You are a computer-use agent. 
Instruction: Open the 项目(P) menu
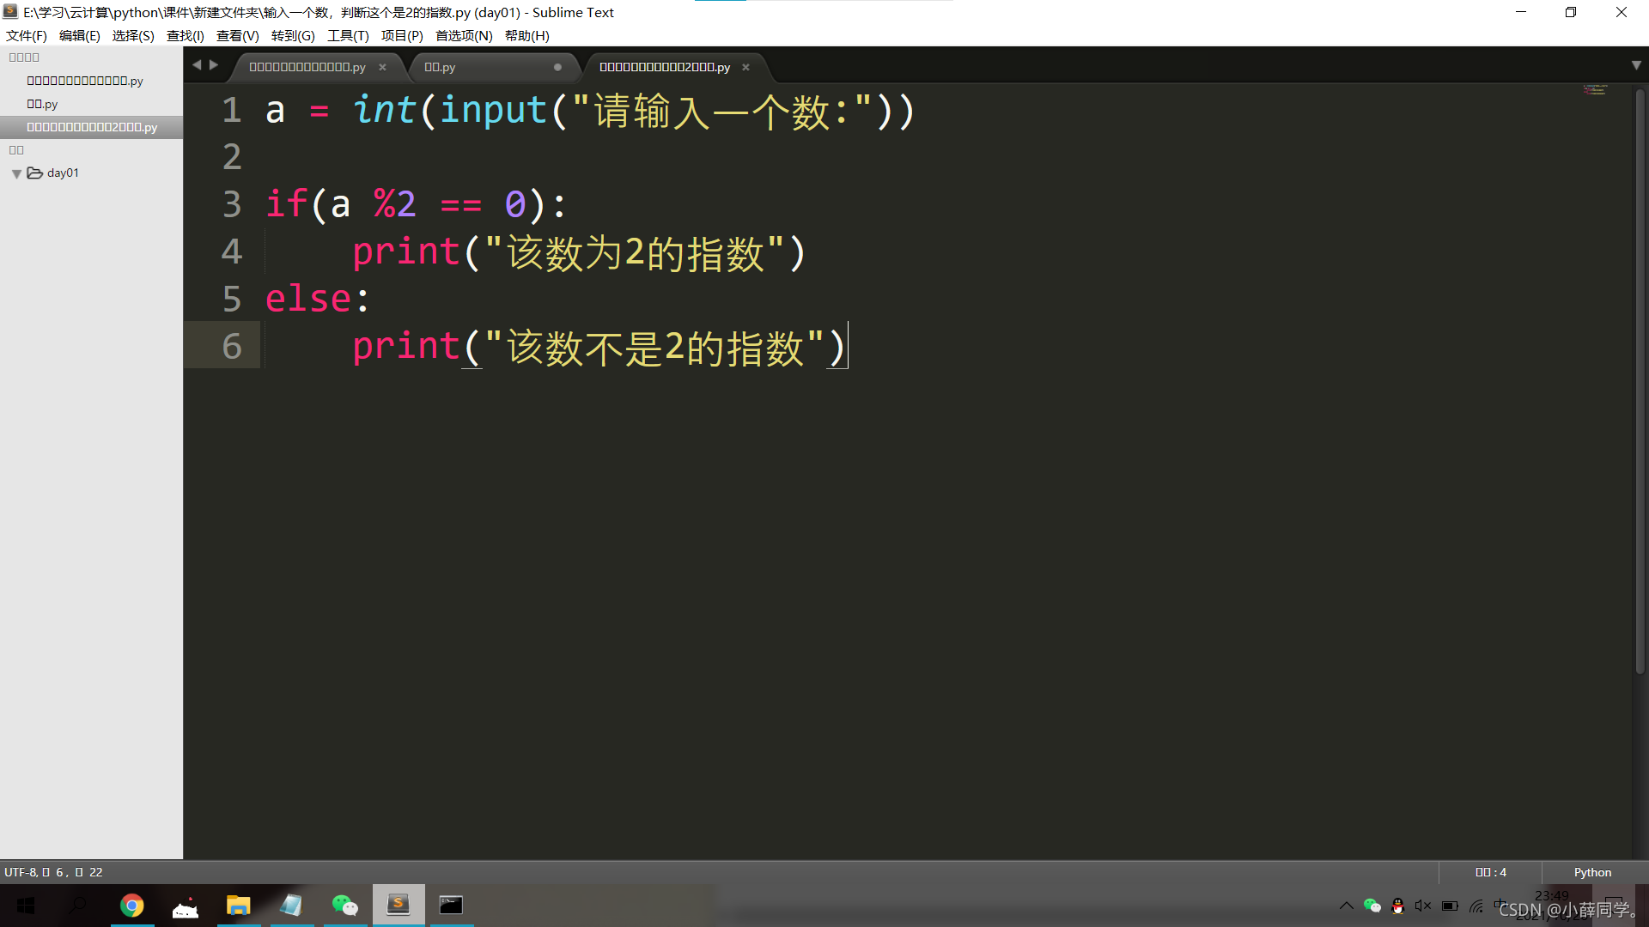tap(402, 35)
